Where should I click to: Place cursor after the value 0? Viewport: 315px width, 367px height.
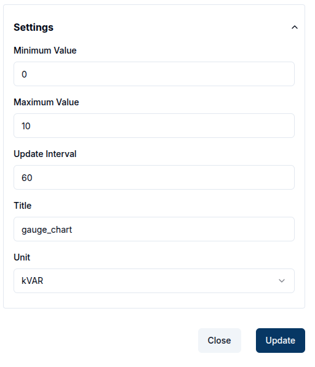pos(27,75)
